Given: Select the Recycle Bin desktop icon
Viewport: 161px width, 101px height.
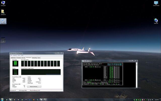Looking at the screenshot, I should pos(3,21).
